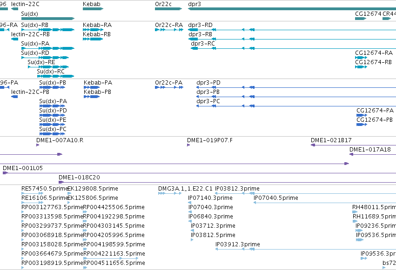Image resolution: width=396 pixels, height=270 pixels.
Task: Select cDNA IP07040.3prime
Action: 190,212
